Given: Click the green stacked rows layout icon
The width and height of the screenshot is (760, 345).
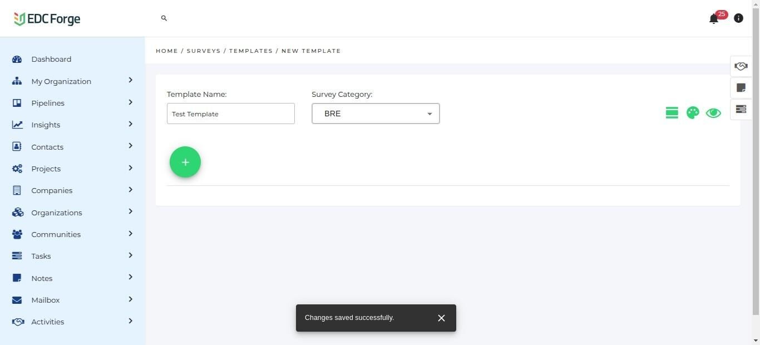Looking at the screenshot, I should click(x=672, y=113).
